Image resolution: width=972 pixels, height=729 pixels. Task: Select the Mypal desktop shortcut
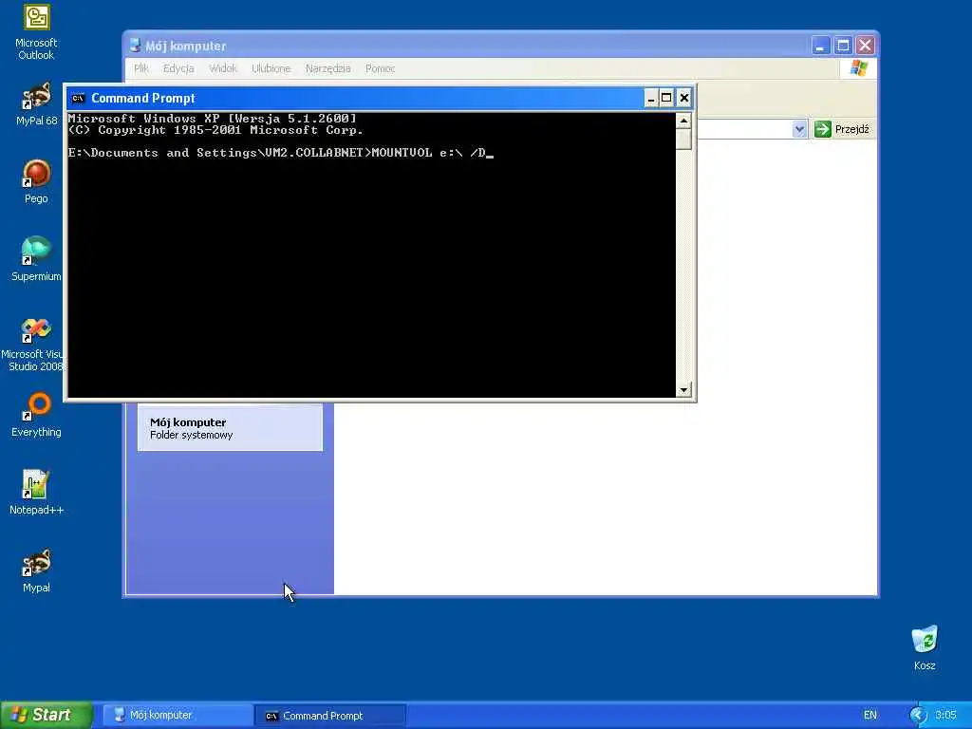[36, 570]
